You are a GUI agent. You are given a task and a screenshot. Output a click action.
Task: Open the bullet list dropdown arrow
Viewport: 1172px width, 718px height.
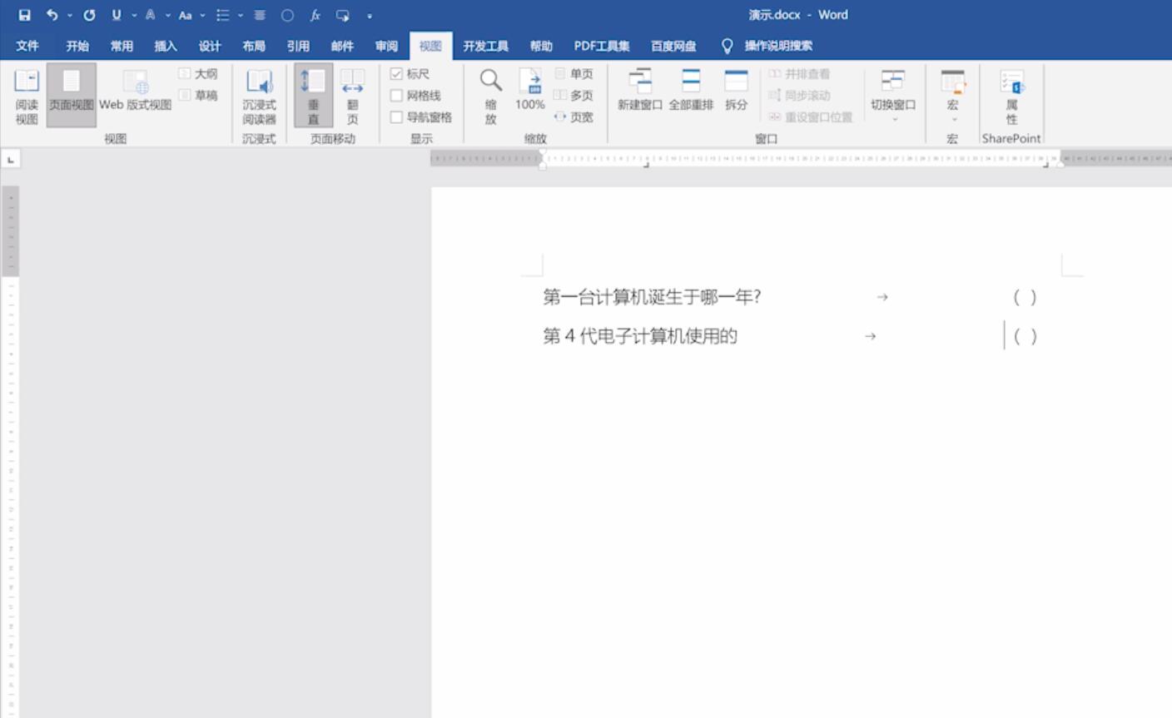coord(241,15)
